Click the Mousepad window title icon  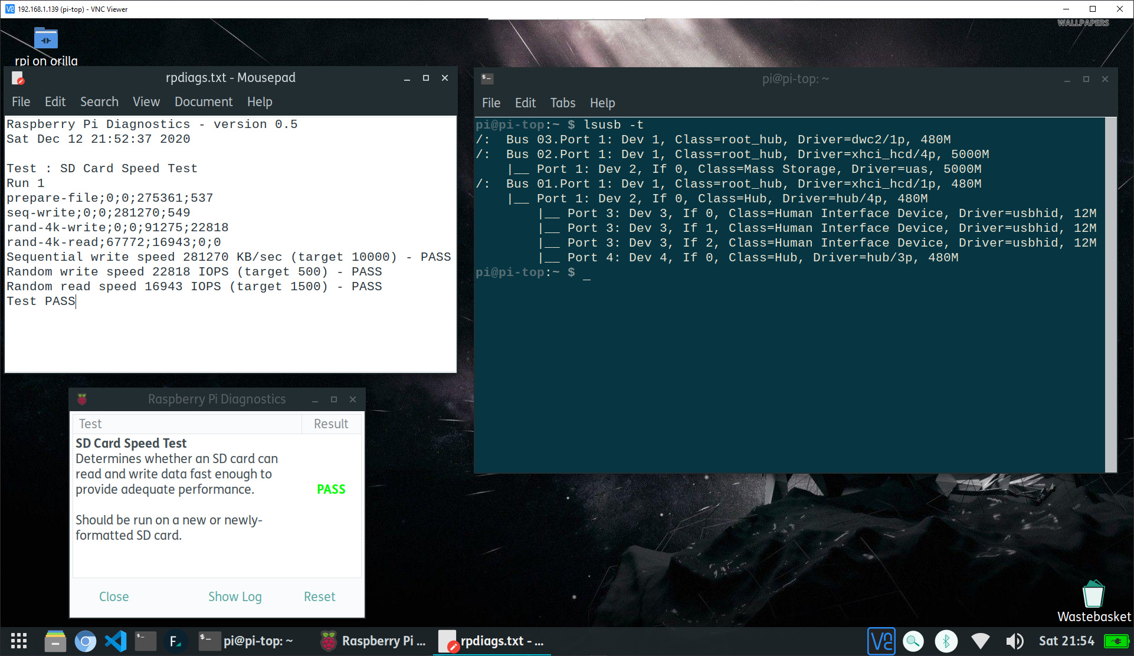pyautogui.click(x=18, y=78)
